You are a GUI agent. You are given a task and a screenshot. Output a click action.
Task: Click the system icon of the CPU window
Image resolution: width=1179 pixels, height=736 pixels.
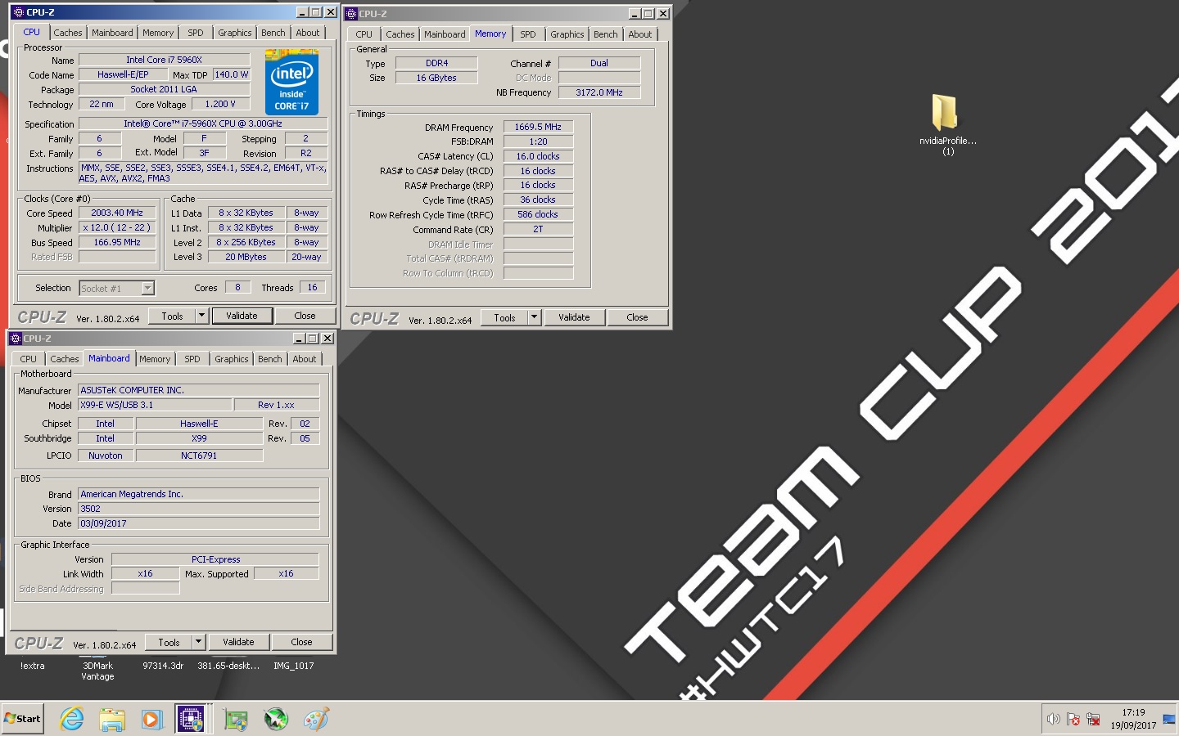(x=19, y=12)
